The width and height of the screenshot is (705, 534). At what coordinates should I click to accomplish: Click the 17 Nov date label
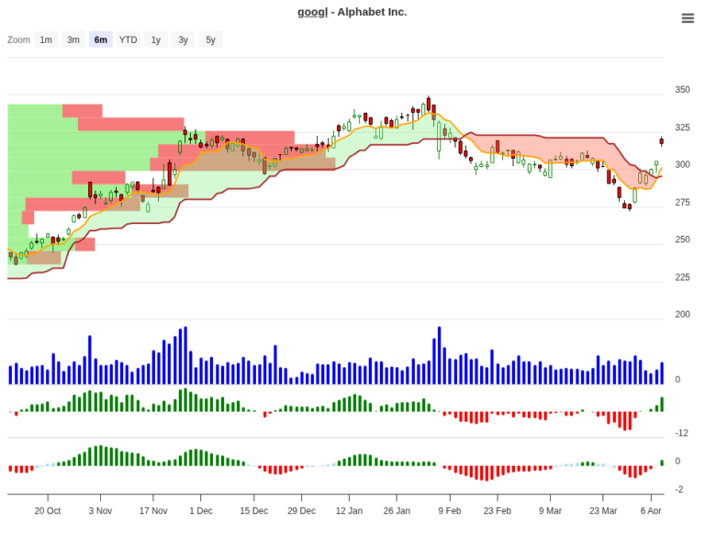pyautogui.click(x=153, y=511)
